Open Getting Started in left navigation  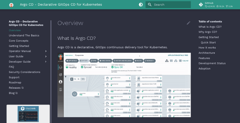19,46
